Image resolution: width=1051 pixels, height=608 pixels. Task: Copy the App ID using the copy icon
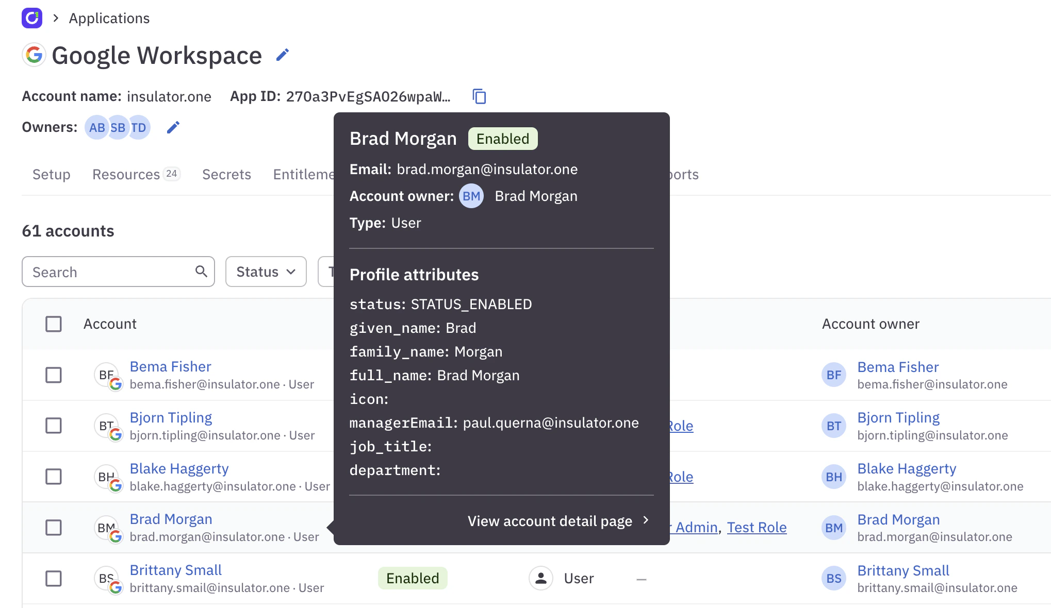point(479,96)
